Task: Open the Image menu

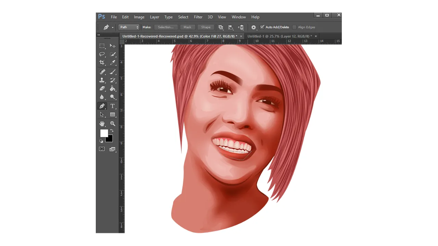Action: pos(139,17)
